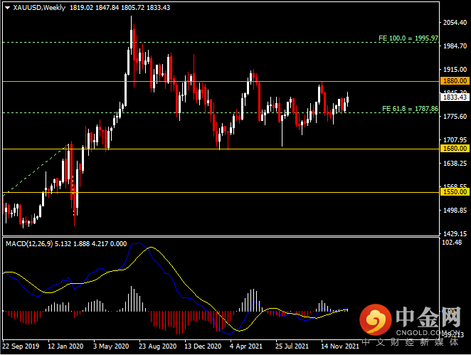Click the 23 Aug 2020 date marker

[x=158, y=346]
